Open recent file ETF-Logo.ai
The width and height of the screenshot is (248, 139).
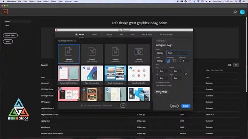pyautogui.click(x=45, y=102)
